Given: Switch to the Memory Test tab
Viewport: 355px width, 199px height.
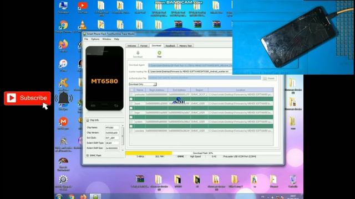Looking at the screenshot, I should click(185, 46).
